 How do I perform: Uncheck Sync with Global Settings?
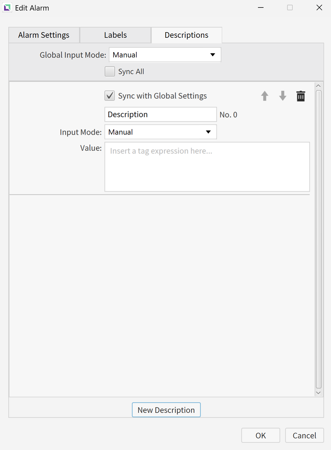tap(110, 96)
